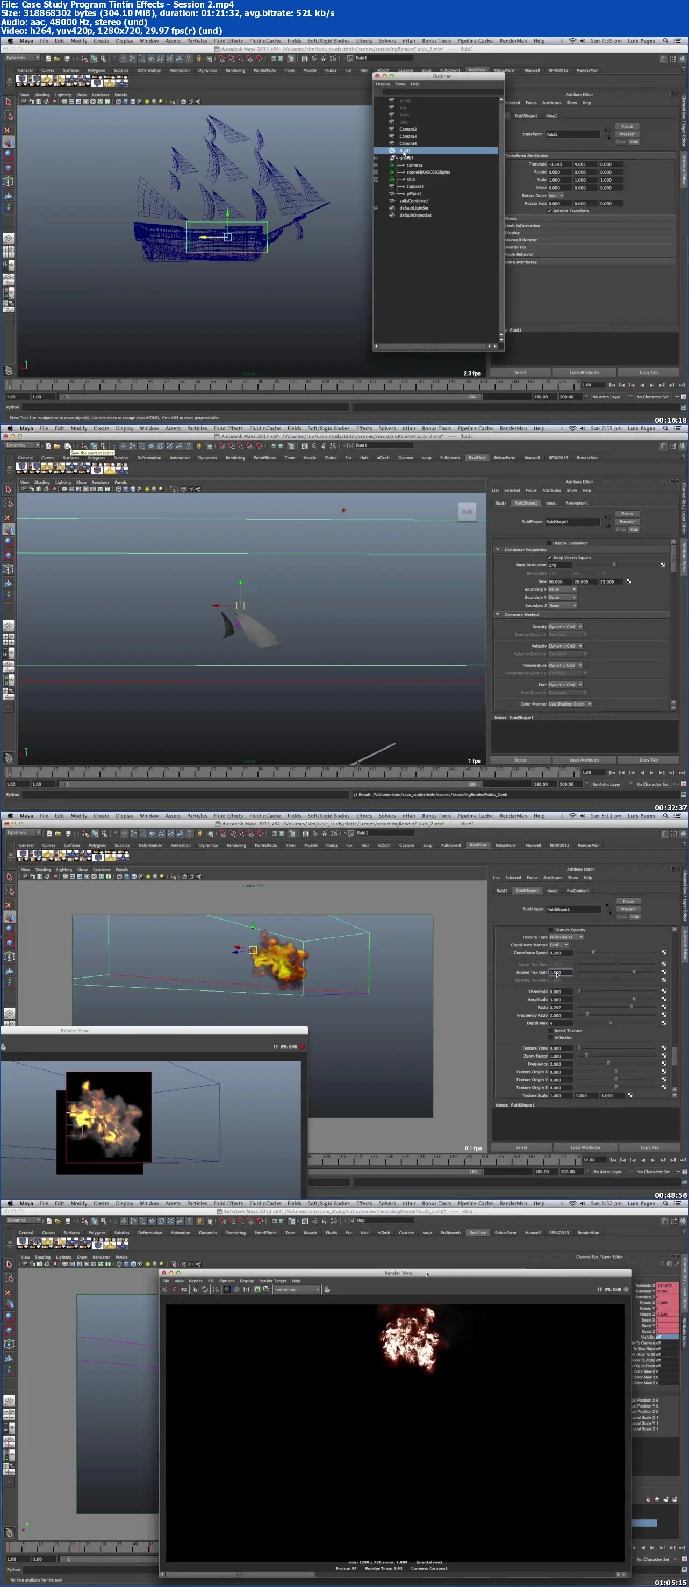Click the save icon showing 'Save the current scene' tooltip
The width and height of the screenshot is (689, 1587).
(68, 446)
